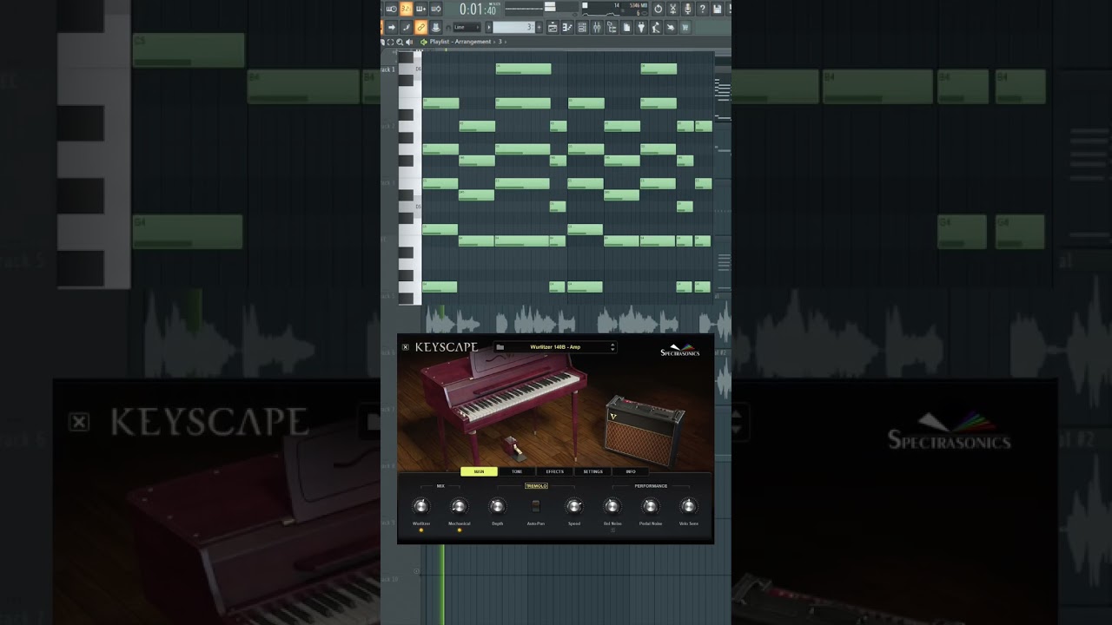Select the Playlist - Arrangement breadcrumb
The width and height of the screenshot is (1112, 625).
tap(460, 42)
